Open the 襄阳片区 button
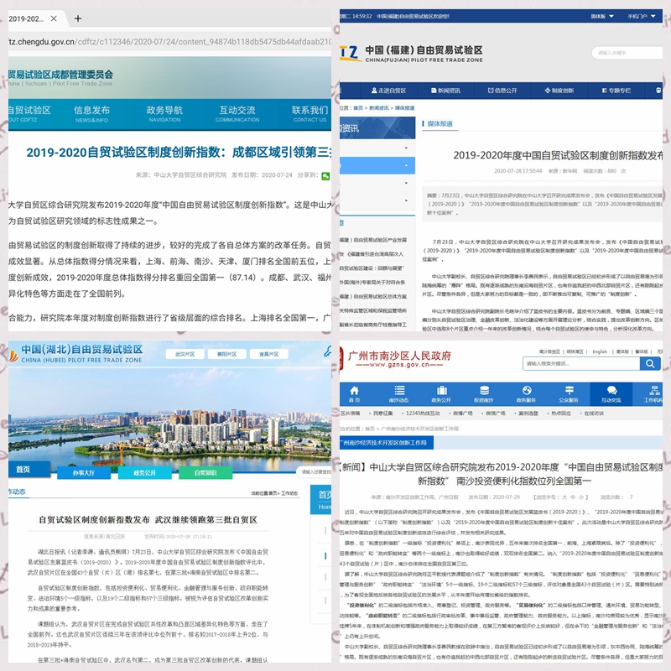This screenshot has width=671, height=671. pos(226,354)
